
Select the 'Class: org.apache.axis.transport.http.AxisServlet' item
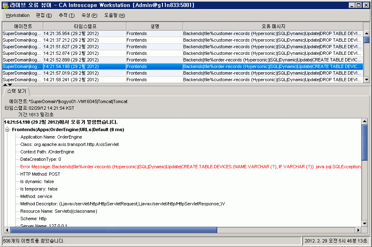click(x=69, y=145)
